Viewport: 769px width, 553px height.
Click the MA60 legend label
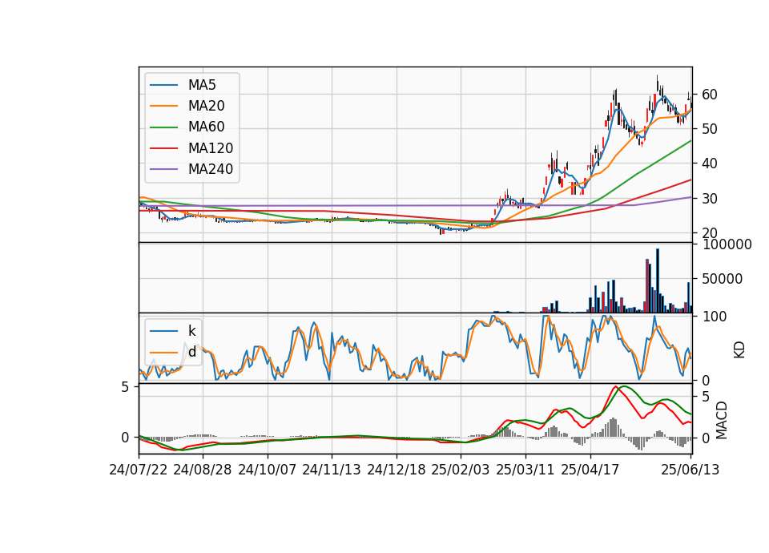click(206, 127)
